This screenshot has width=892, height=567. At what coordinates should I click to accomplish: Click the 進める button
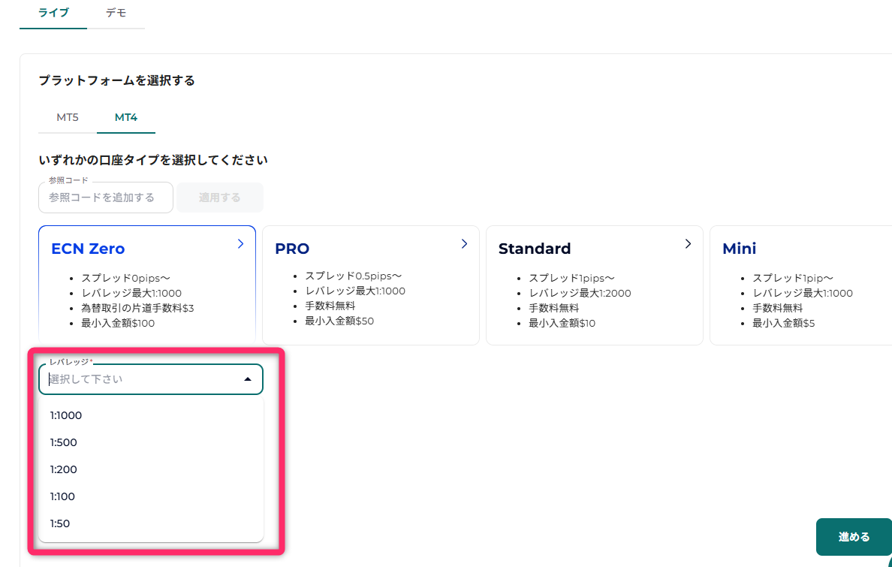(854, 537)
